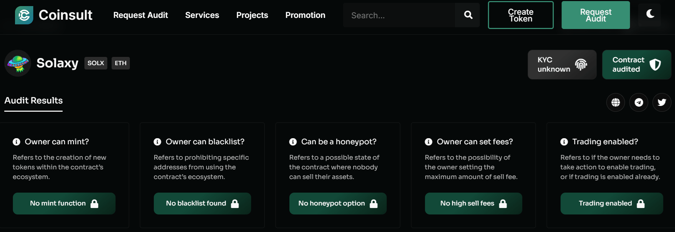Click lock icon on Trading enabled button
This screenshot has width=675, height=232.
click(641, 204)
